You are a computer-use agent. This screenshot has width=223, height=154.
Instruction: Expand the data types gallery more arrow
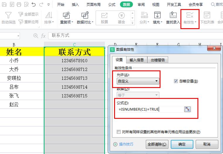click(132, 23)
